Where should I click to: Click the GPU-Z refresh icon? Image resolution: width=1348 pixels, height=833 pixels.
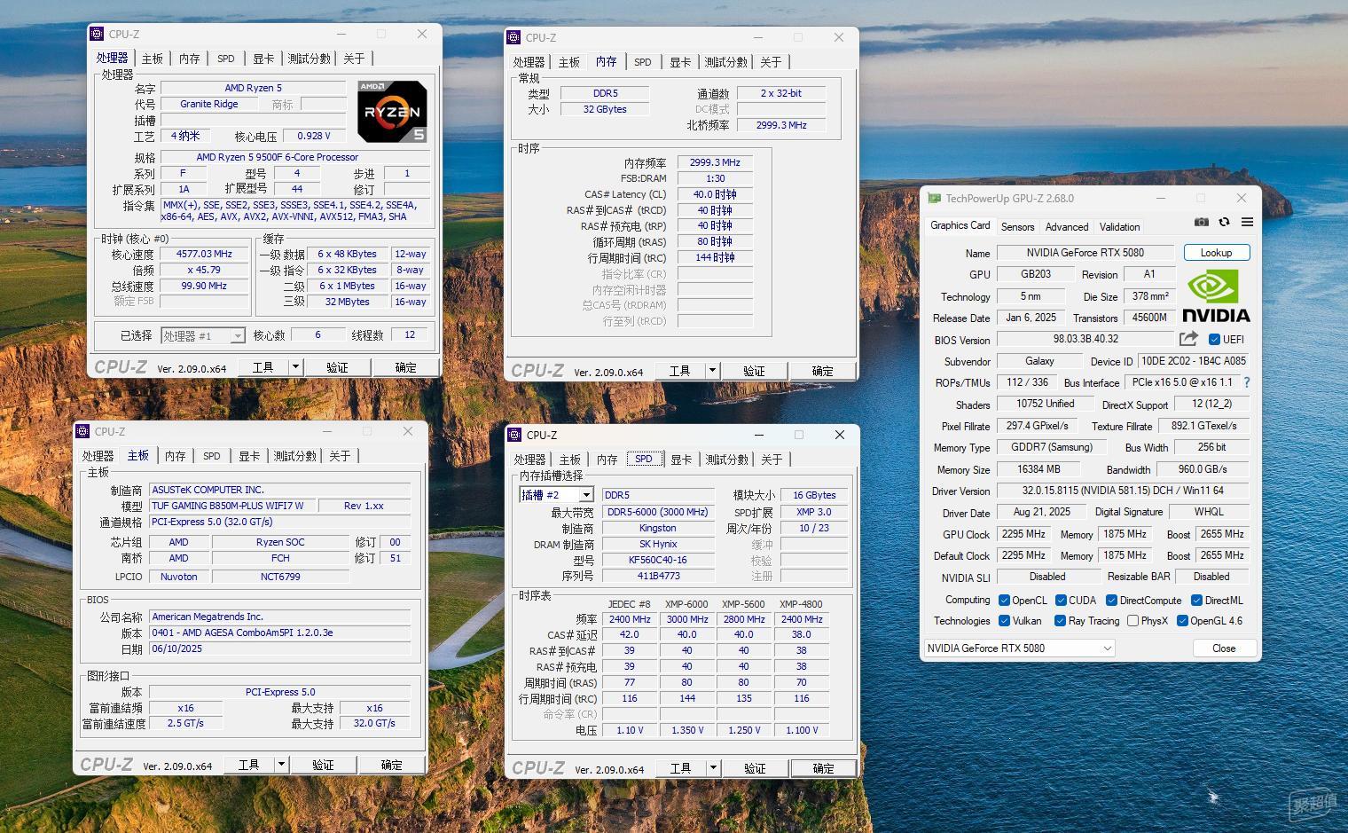click(x=1224, y=222)
